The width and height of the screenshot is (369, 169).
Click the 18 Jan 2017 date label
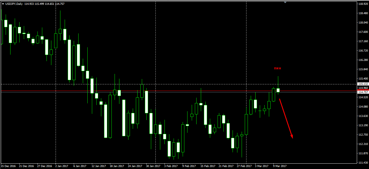pyautogui.click(x=117, y=166)
